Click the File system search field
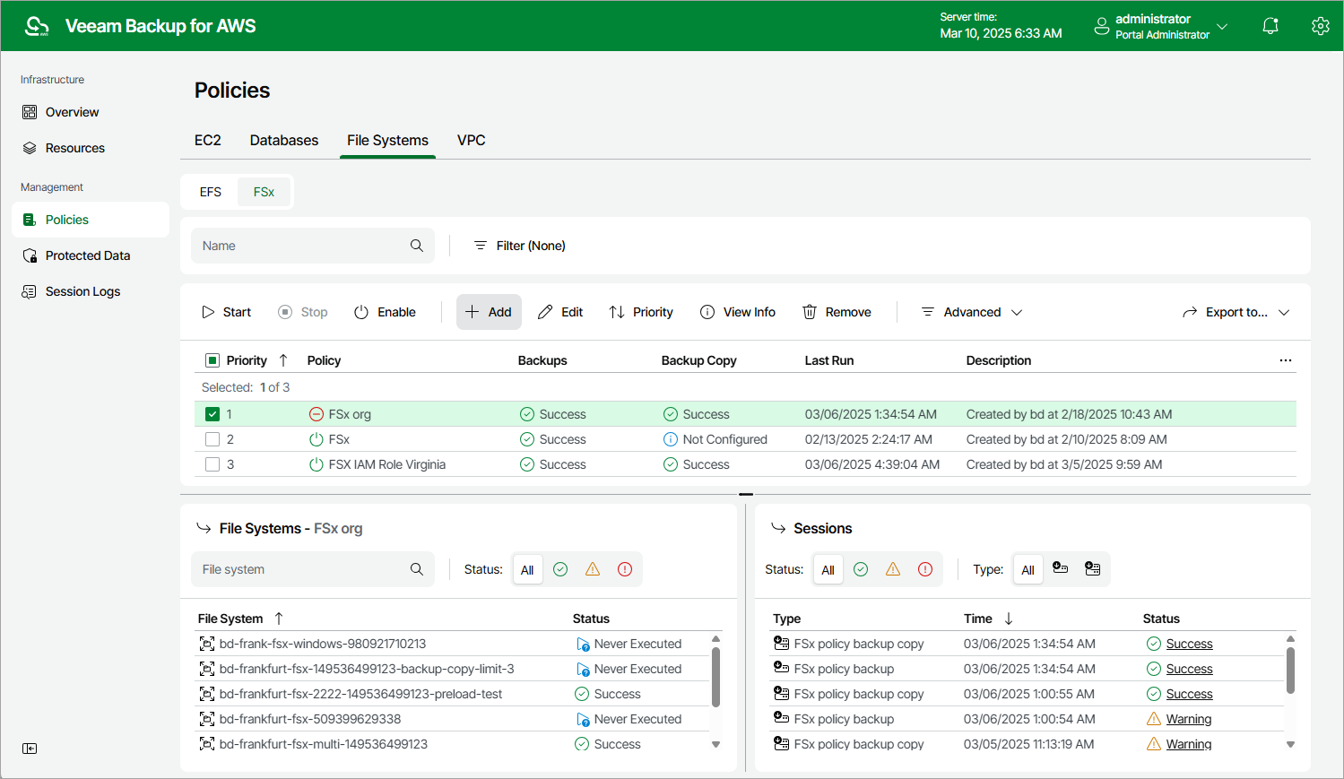This screenshot has height=779, width=1344. click(x=300, y=569)
